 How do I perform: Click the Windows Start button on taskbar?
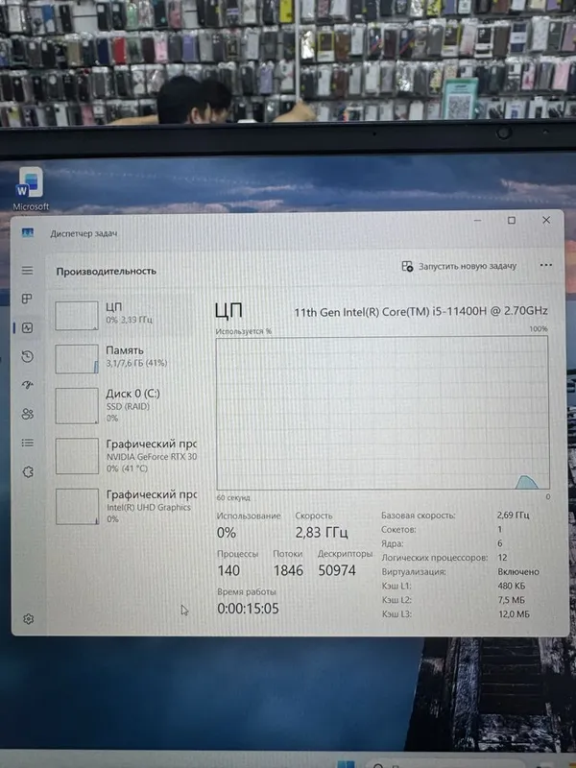point(346,764)
